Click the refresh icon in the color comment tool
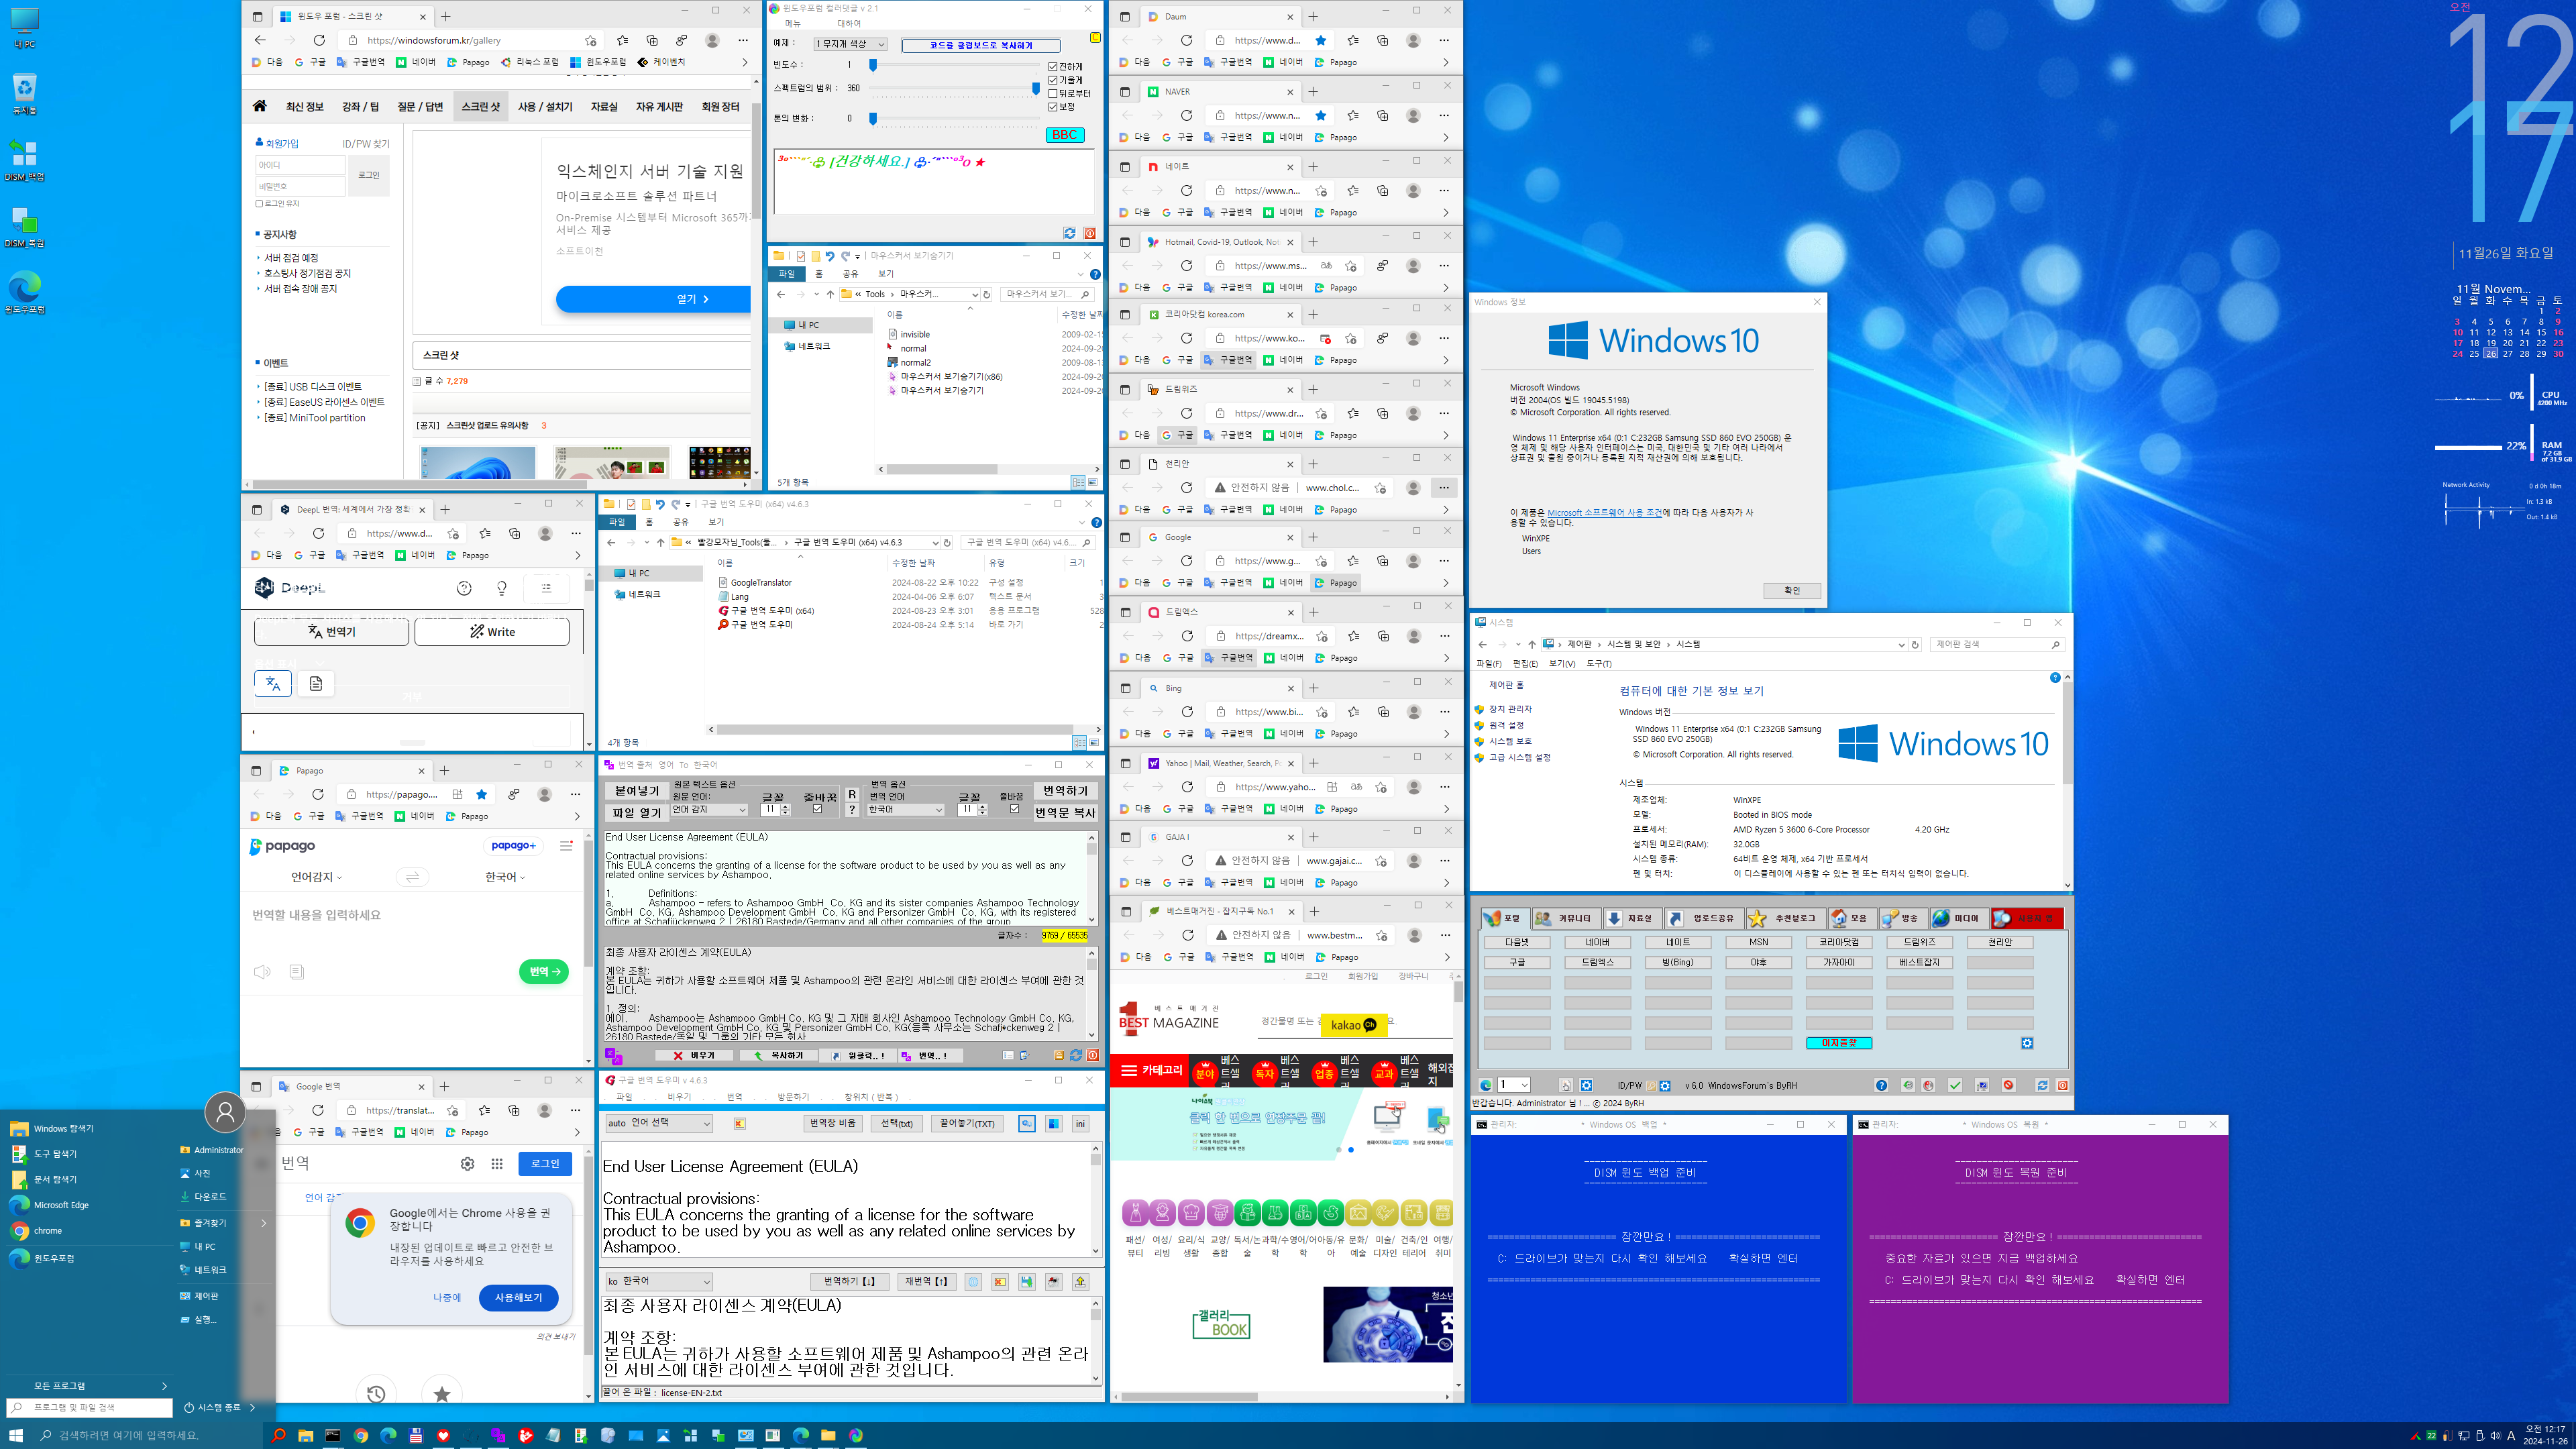Viewport: 2576px width, 1449px height. click(x=1069, y=233)
